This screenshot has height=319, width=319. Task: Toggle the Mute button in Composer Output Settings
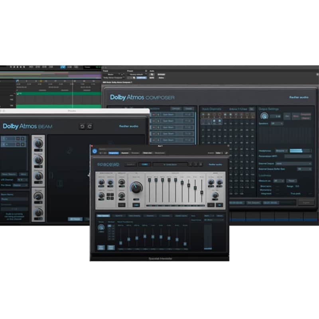tap(295, 116)
